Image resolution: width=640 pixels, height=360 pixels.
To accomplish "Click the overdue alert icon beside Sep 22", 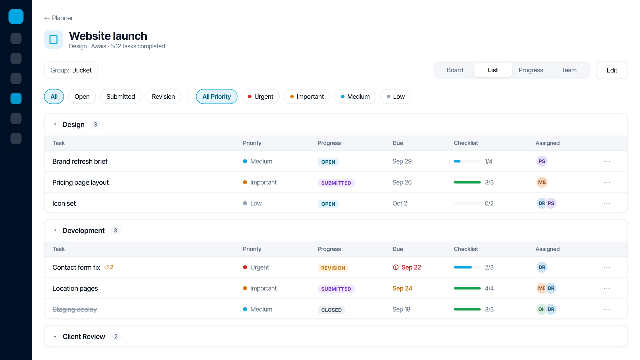I will click(395, 267).
